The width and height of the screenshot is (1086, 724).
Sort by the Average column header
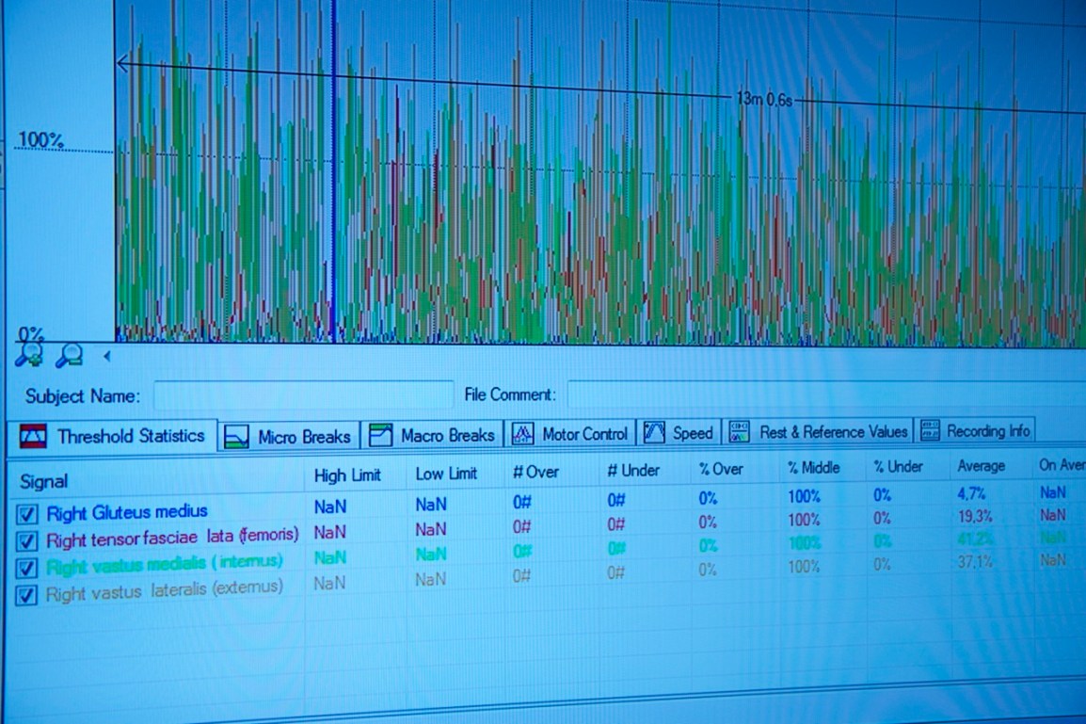(980, 466)
